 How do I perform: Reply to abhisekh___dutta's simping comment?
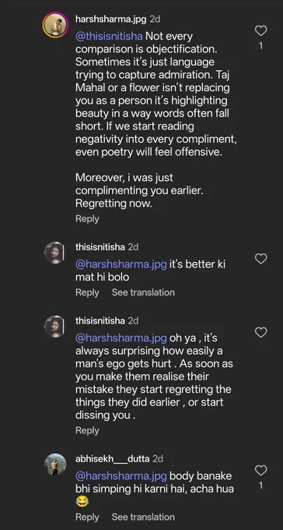87,517
